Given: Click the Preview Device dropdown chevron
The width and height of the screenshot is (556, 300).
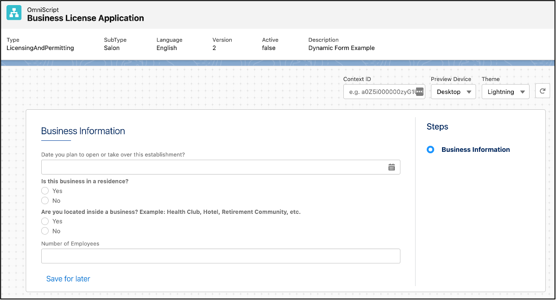Looking at the screenshot, I should point(469,92).
